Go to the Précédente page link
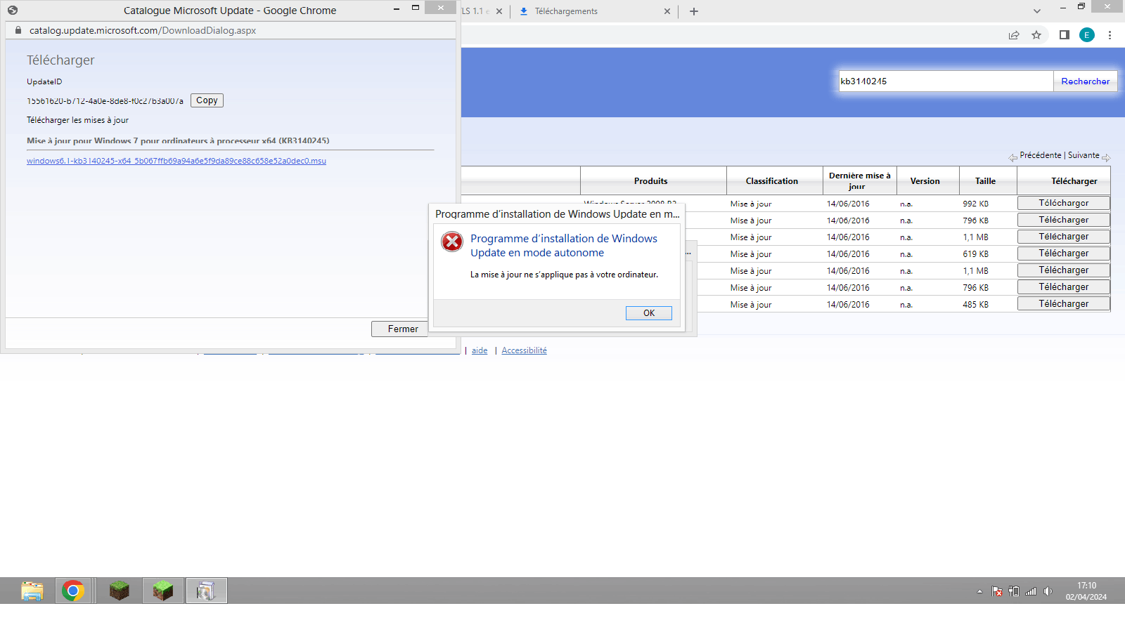 [1041, 155]
